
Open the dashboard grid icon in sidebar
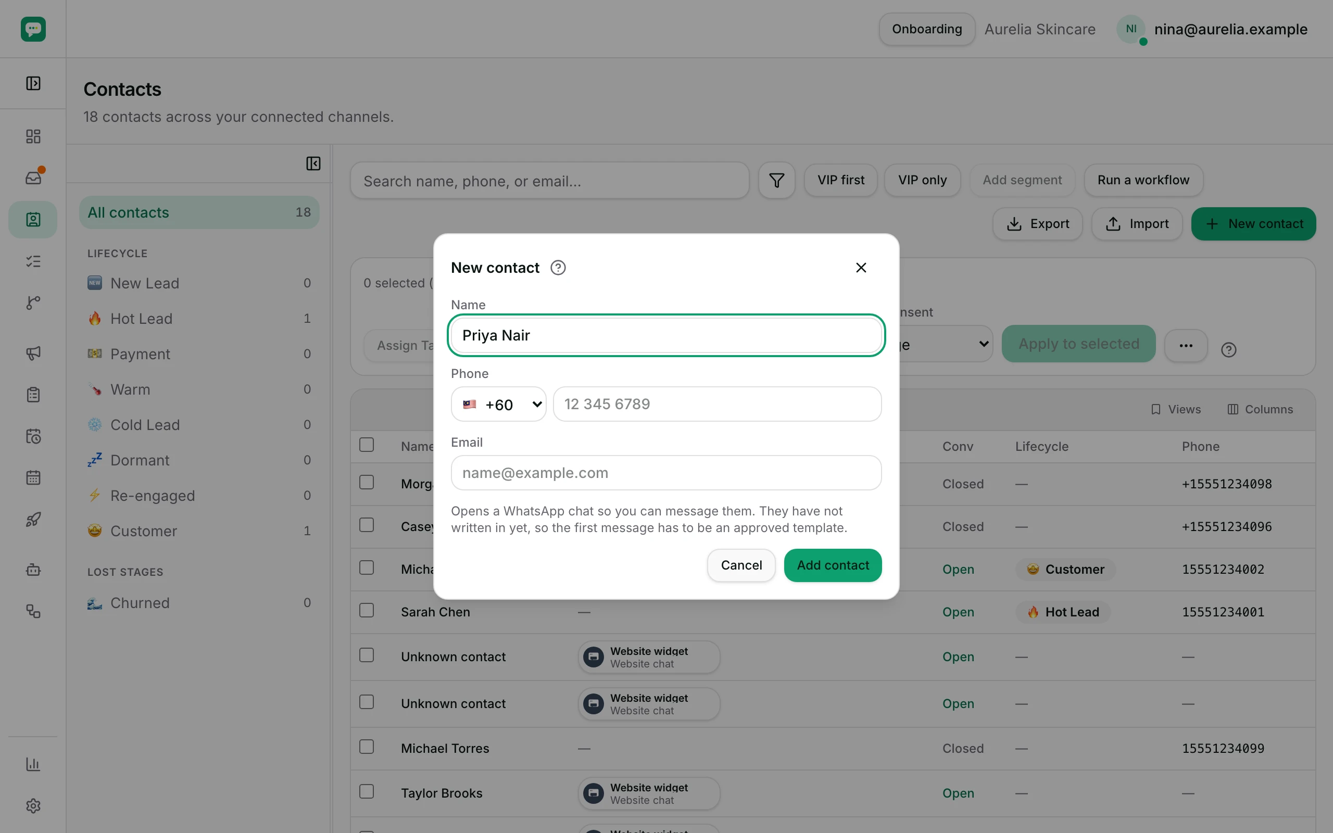tap(33, 136)
